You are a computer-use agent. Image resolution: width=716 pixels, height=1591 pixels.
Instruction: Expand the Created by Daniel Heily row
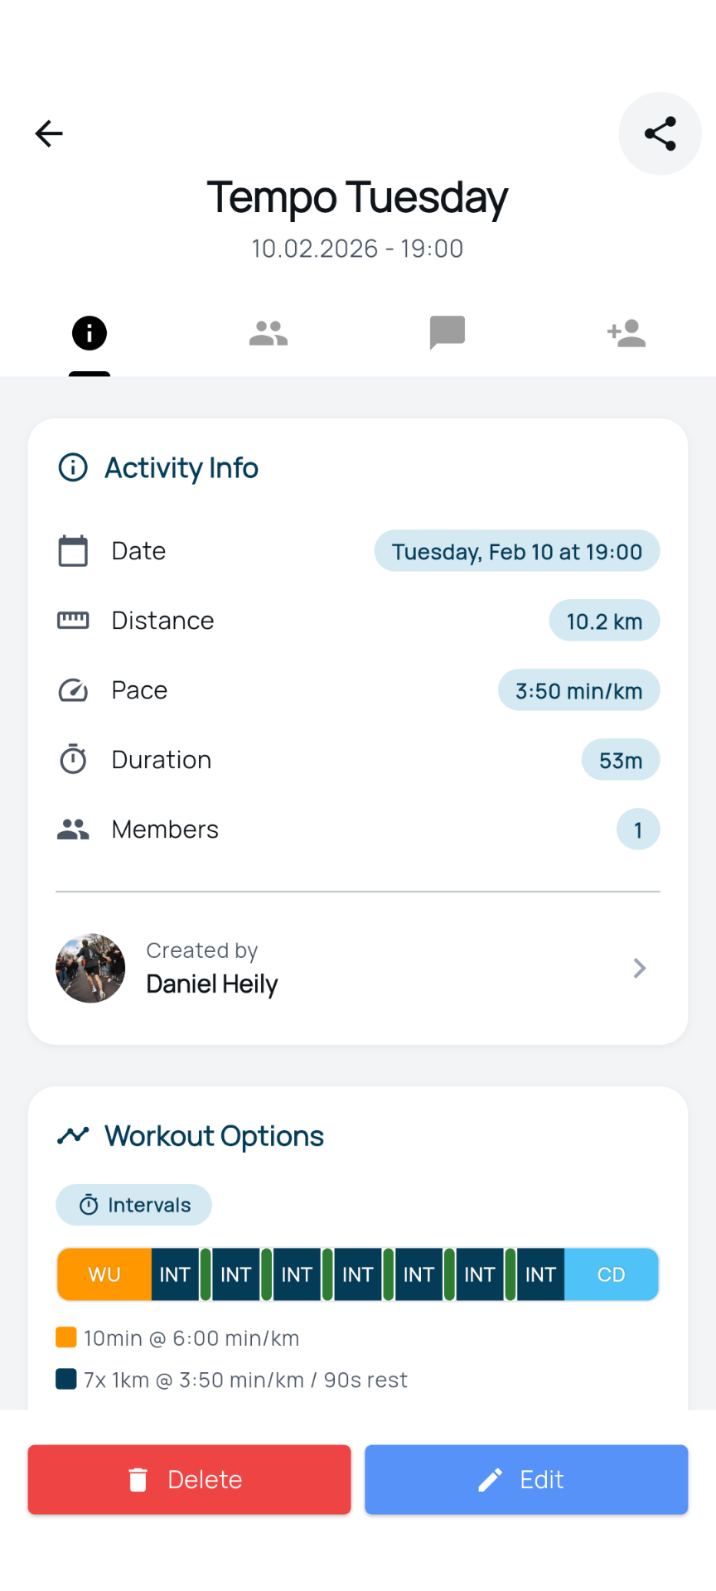pos(357,968)
